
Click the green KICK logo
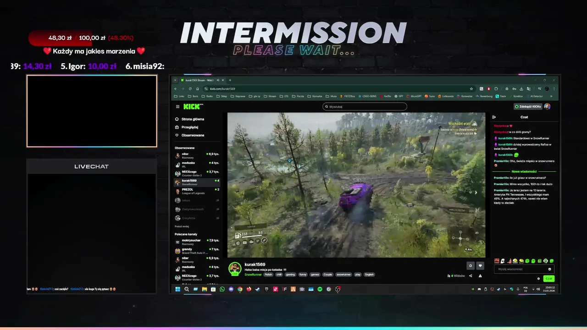coord(193,106)
